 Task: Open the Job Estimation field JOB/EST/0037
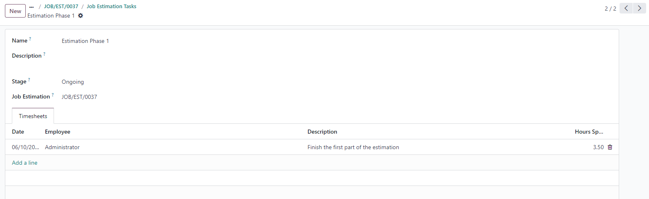(x=79, y=97)
